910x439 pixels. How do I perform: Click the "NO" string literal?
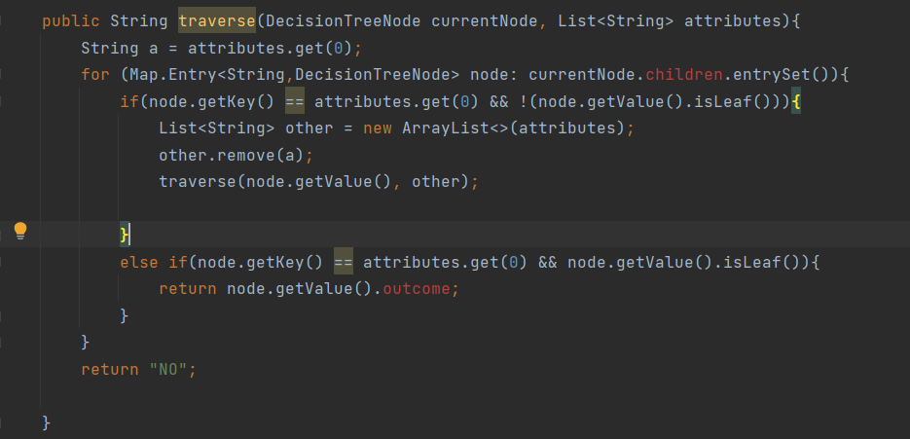pos(173,370)
